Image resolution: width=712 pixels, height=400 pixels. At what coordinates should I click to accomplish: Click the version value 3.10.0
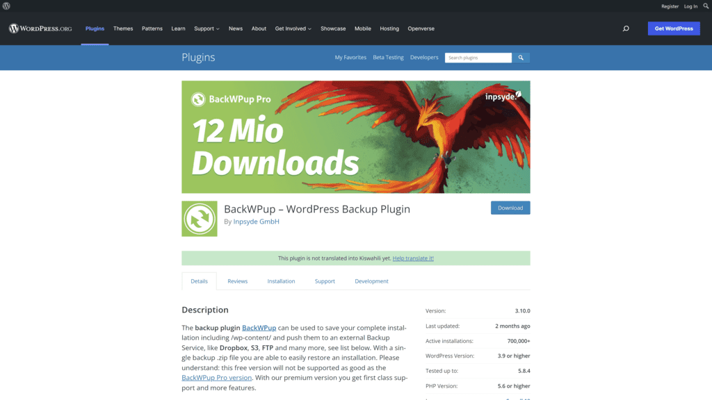tap(523, 310)
